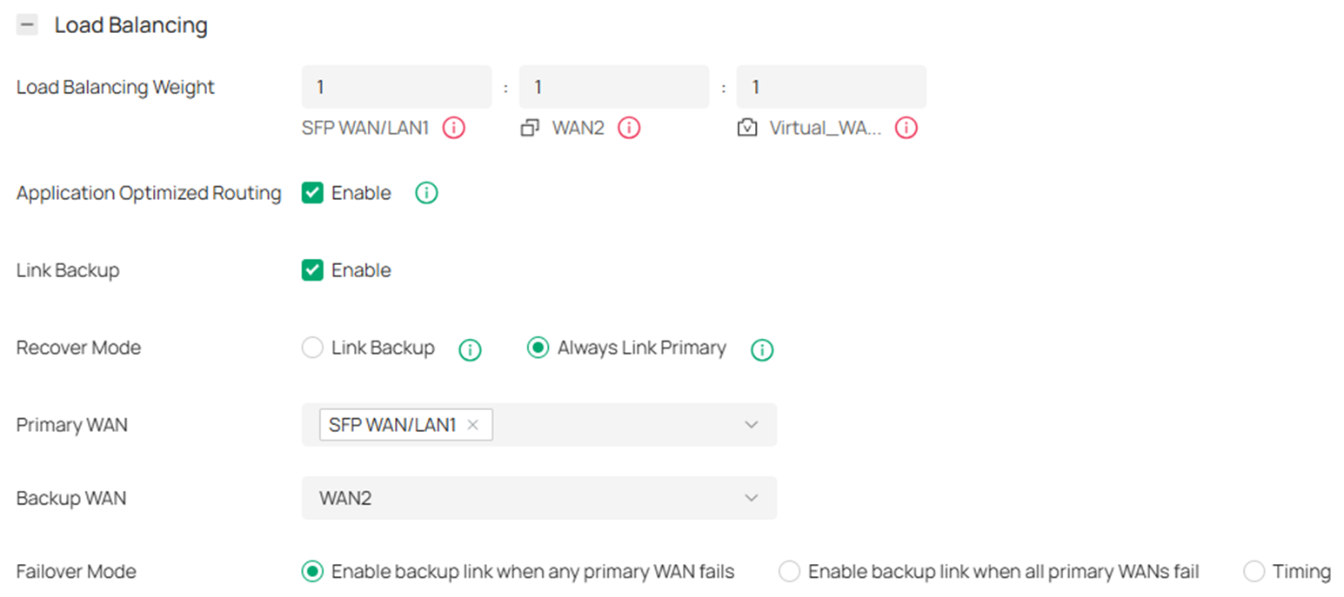Click the info icon next to WAN2
This screenshot has height=597, width=1344.
(628, 127)
